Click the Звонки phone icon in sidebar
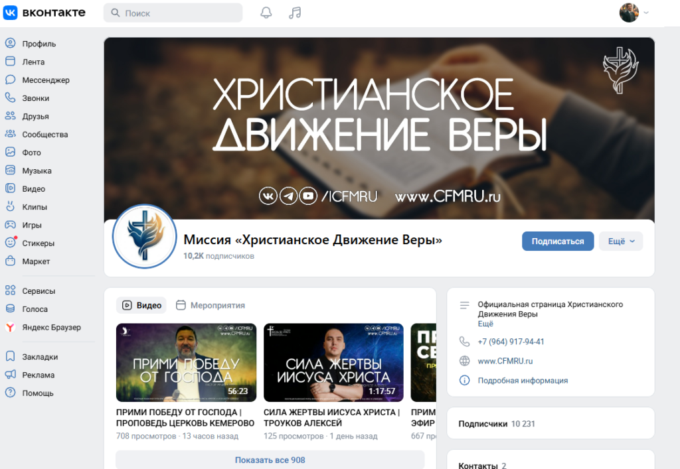The image size is (680, 469). point(11,98)
